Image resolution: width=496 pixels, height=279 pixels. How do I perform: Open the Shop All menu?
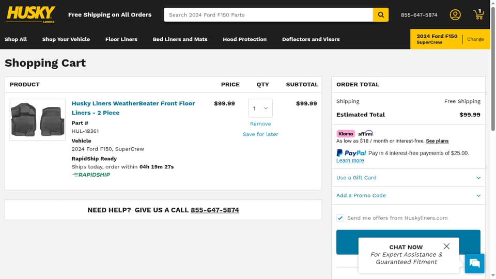coord(16,39)
